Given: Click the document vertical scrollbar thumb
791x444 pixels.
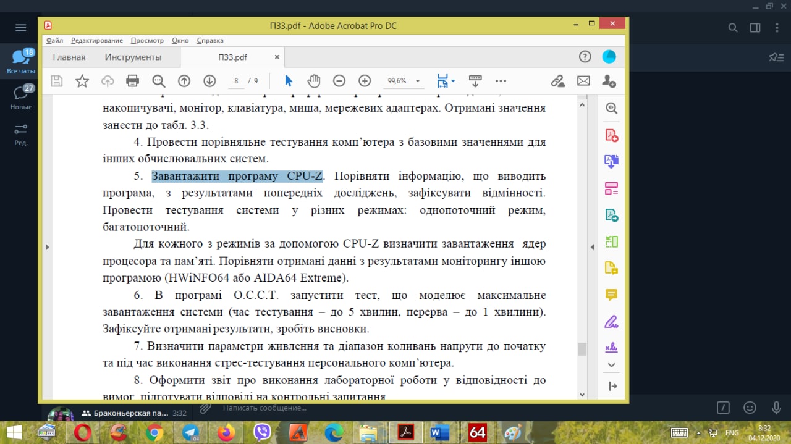Looking at the screenshot, I should pos(582,350).
